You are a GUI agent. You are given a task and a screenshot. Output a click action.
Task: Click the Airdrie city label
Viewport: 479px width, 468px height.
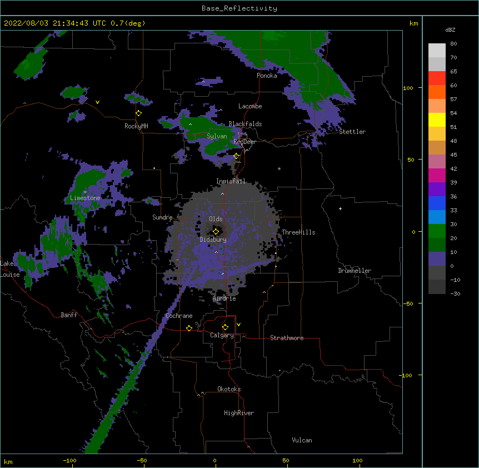[x=224, y=298]
